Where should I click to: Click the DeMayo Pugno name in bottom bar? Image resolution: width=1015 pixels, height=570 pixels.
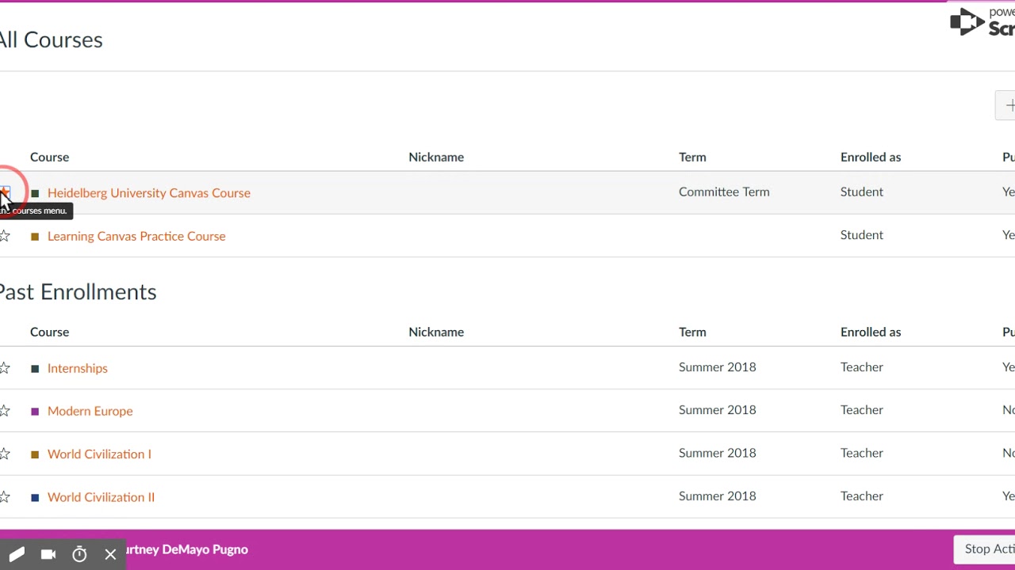click(205, 549)
